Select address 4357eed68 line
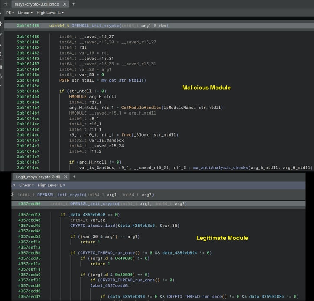This screenshot has width=314, height=301. click(29, 236)
